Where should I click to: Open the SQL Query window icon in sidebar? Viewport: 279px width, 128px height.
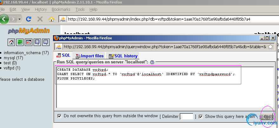[29, 42]
